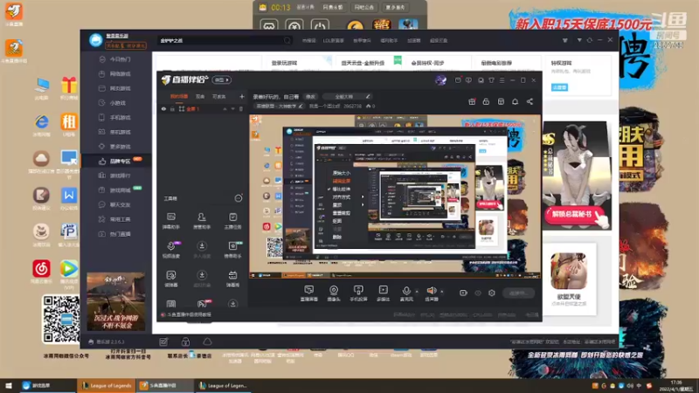Screen dimensions: 699x393
Task: Open the war game ad thumbnail in the sidebar
Action: pos(115,301)
